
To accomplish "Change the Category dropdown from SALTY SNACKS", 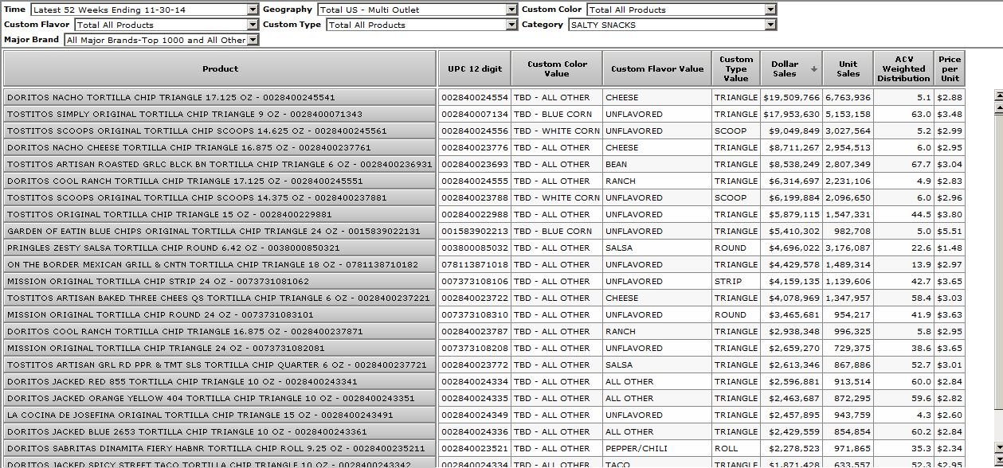I will [770, 25].
